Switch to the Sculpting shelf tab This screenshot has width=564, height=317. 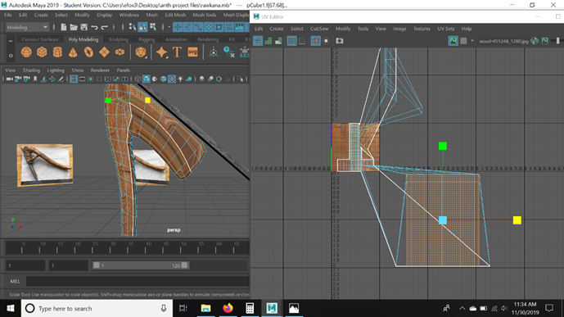119,39
